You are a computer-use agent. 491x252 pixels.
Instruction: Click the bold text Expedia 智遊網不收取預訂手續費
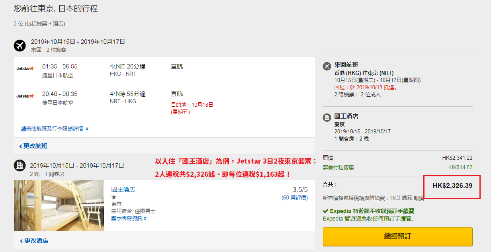tap(372, 211)
